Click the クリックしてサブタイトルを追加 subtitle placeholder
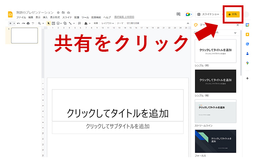This screenshot has width=257, height=164. pos(118,128)
